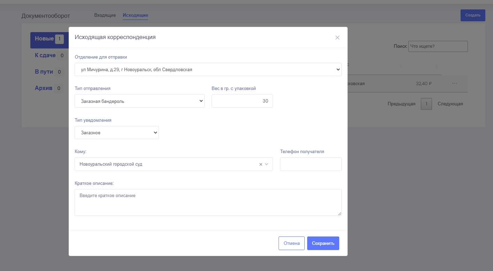The height and width of the screenshot is (271, 493).
Task: Click the Сохранить button
Action: click(x=323, y=243)
